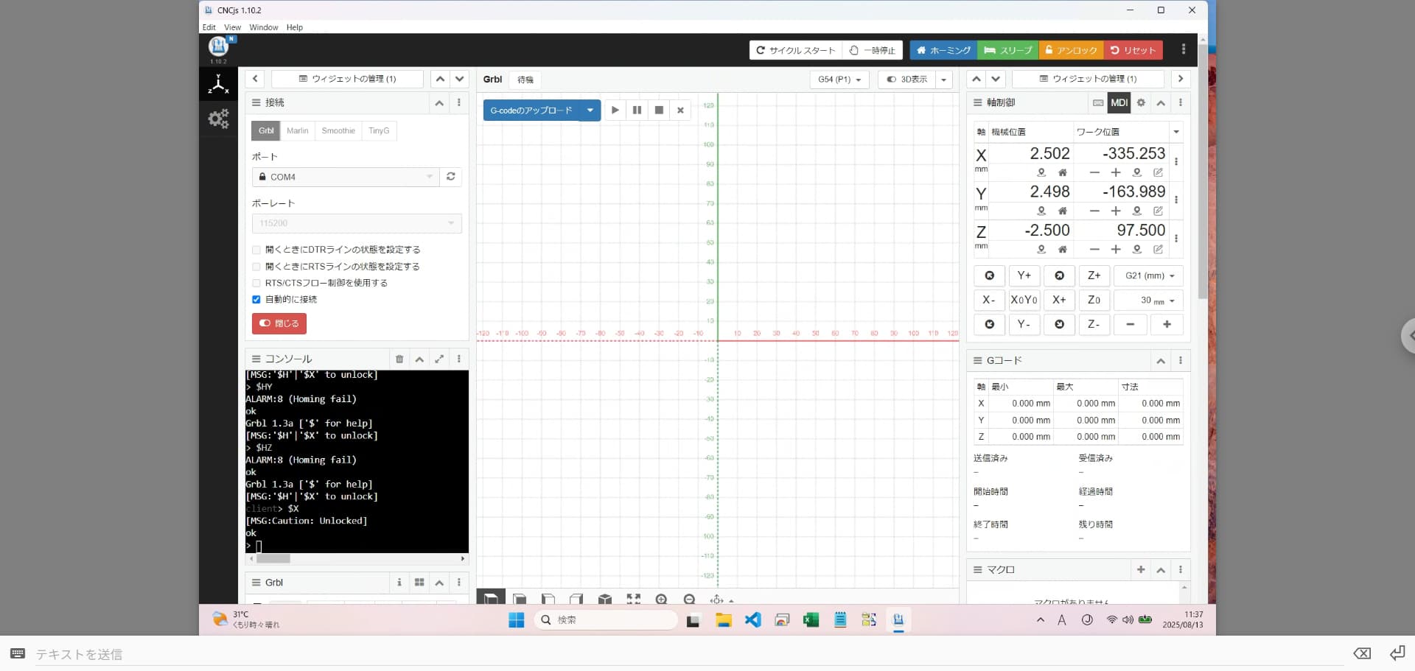Enable DTR line state checkbox
The height and width of the screenshot is (671, 1415).
256,250
